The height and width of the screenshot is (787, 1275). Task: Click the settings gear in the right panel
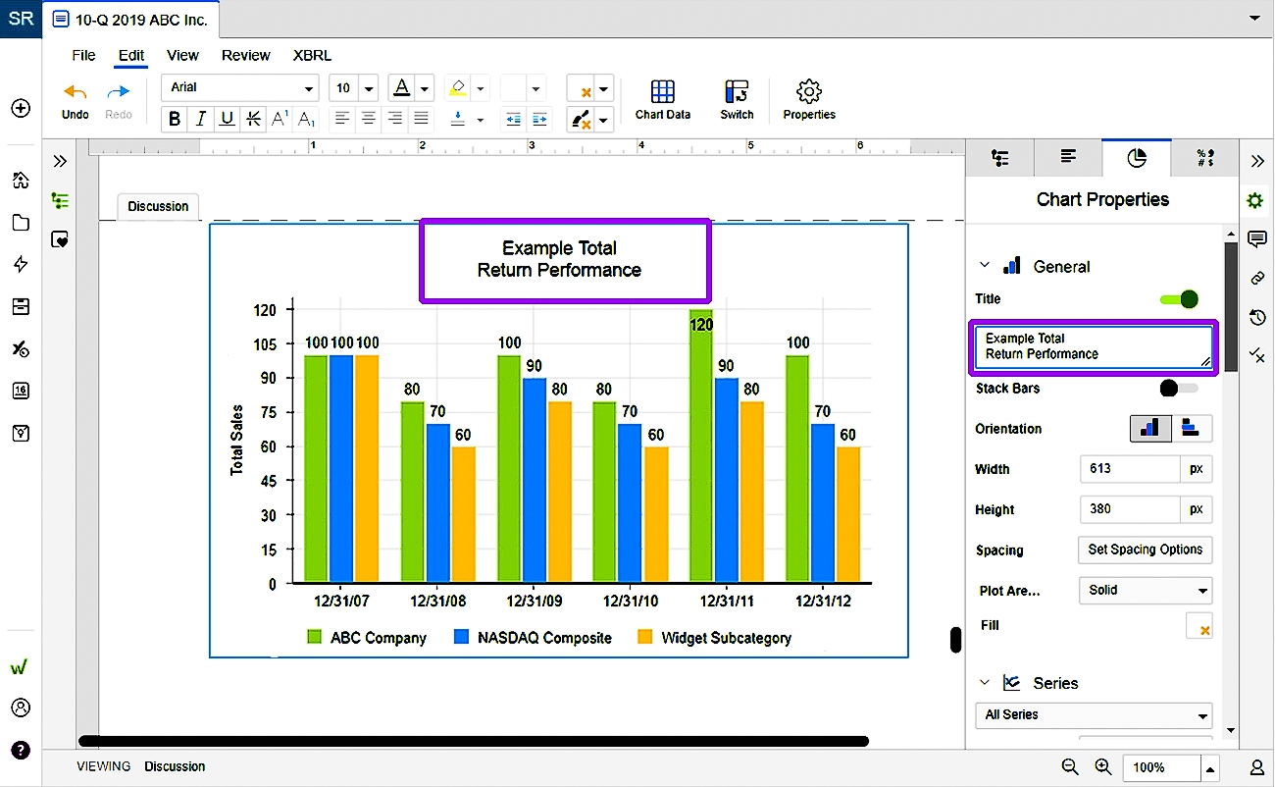[1255, 198]
